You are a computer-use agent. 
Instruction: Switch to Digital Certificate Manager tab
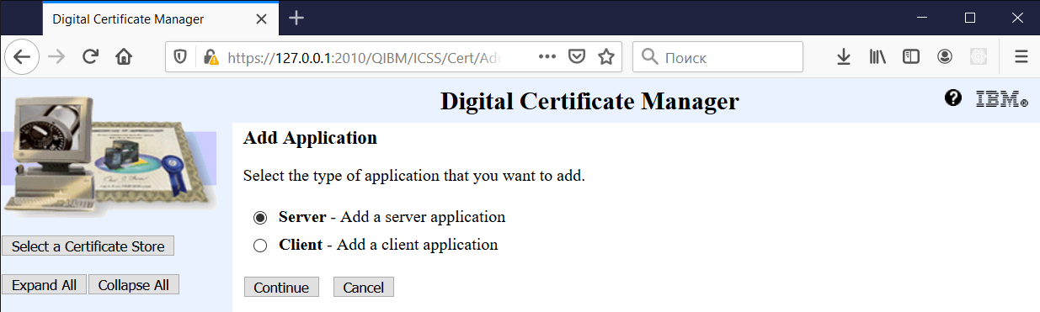[160, 19]
